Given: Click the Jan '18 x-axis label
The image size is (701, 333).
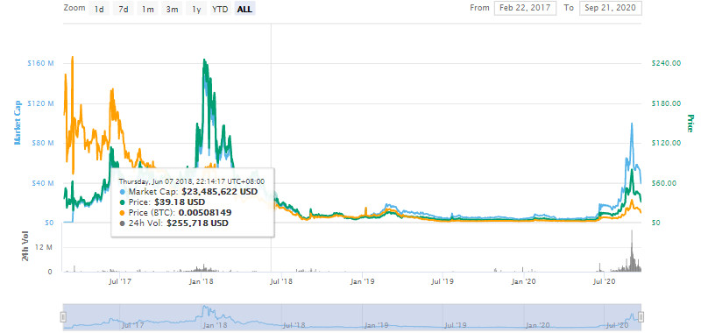Looking at the screenshot, I should (202, 281).
